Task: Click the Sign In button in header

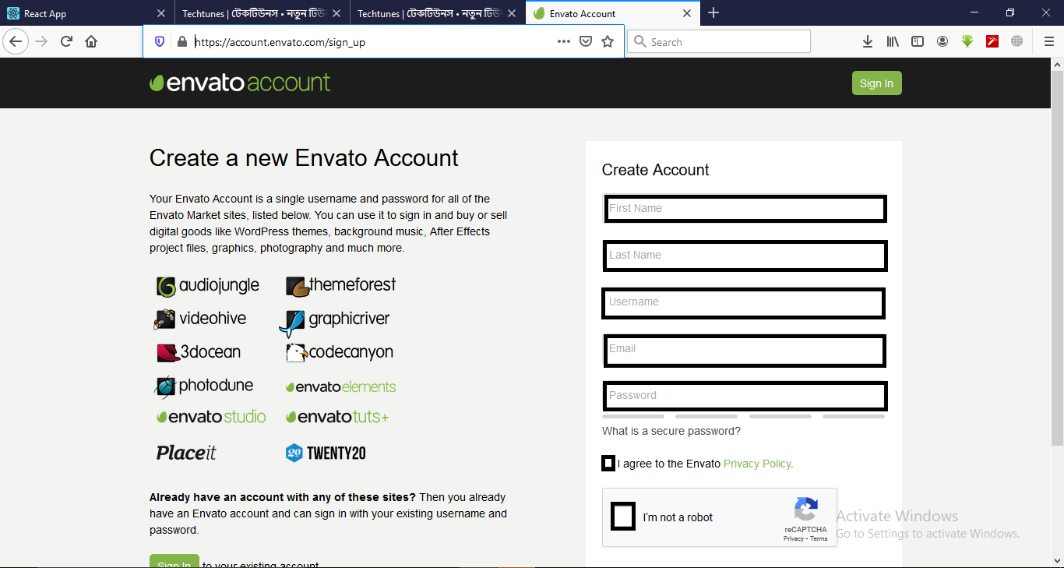Action: click(876, 83)
